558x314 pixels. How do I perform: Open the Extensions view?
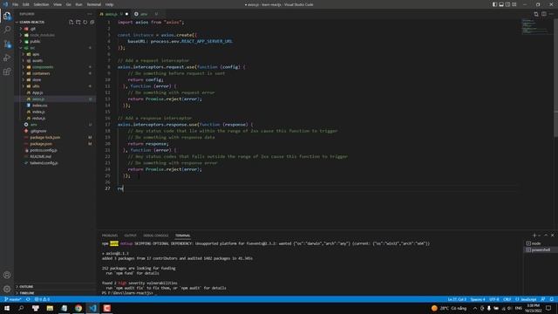pos(7,72)
